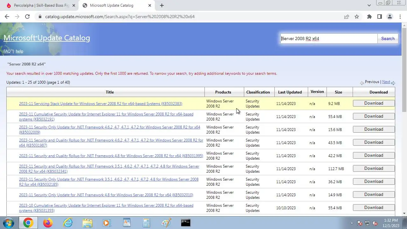
Task: Open the Windows Start button
Action: [9, 223]
